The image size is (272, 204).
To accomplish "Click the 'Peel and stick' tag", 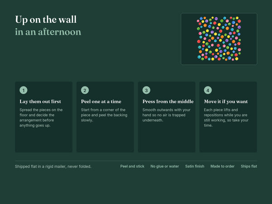I will click(x=132, y=166).
